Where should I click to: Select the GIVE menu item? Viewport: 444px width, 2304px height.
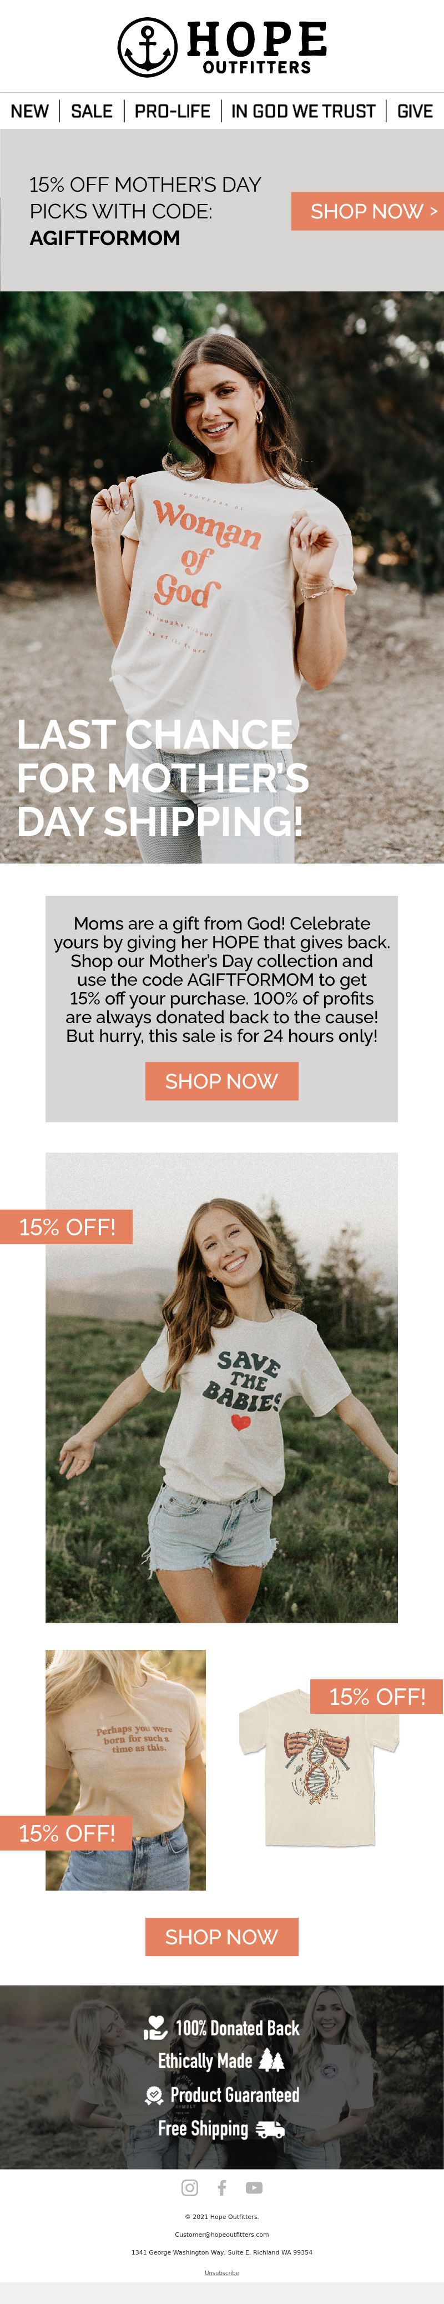[415, 111]
